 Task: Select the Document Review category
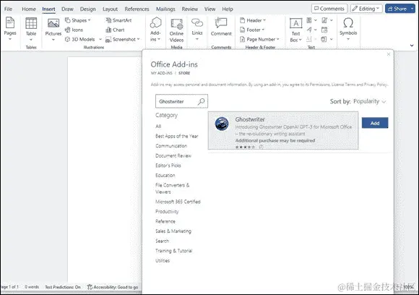point(173,155)
